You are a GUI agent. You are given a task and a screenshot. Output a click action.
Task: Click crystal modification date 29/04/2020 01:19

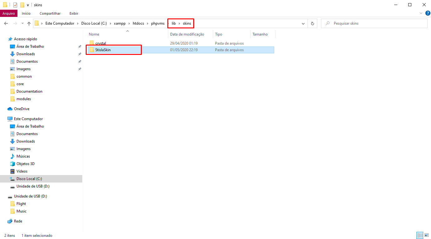click(x=184, y=43)
